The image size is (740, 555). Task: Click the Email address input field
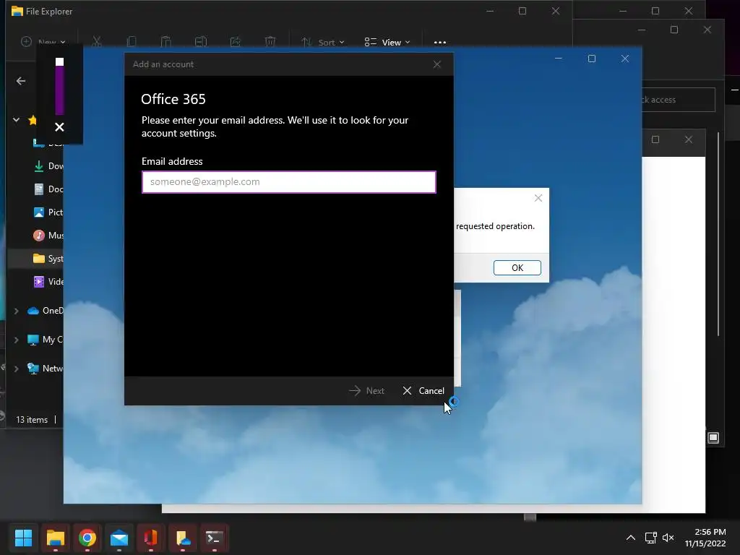coord(289,182)
